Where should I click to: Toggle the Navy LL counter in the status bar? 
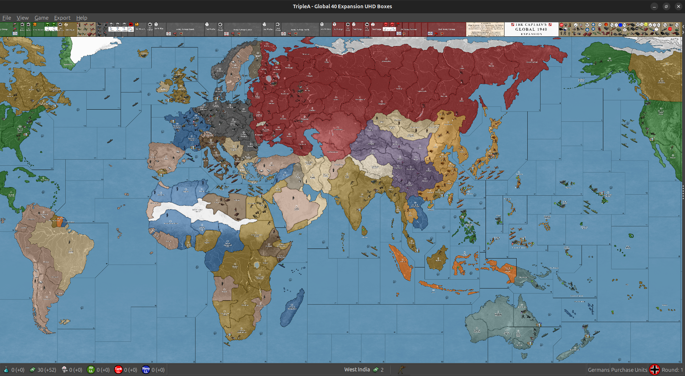pyautogui.click(x=146, y=370)
